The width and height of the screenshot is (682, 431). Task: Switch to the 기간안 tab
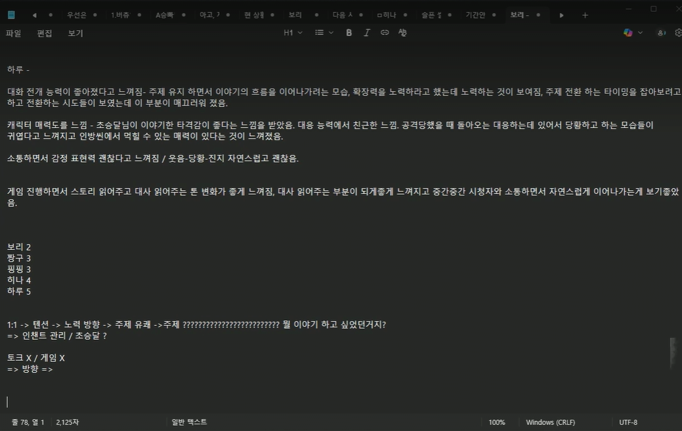click(x=475, y=15)
